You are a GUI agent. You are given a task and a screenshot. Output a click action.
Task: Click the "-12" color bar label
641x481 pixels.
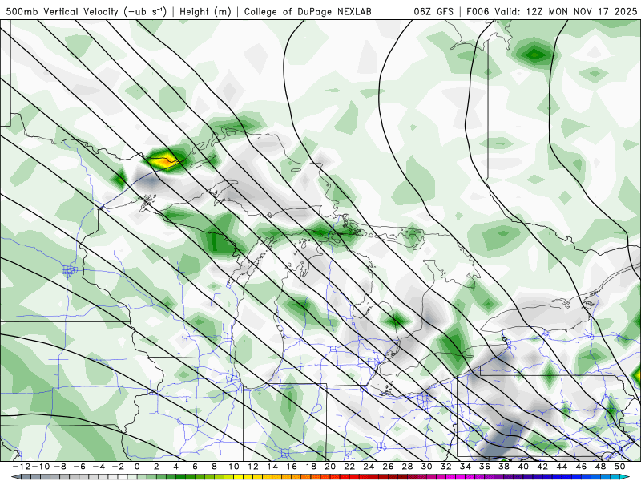(22, 467)
